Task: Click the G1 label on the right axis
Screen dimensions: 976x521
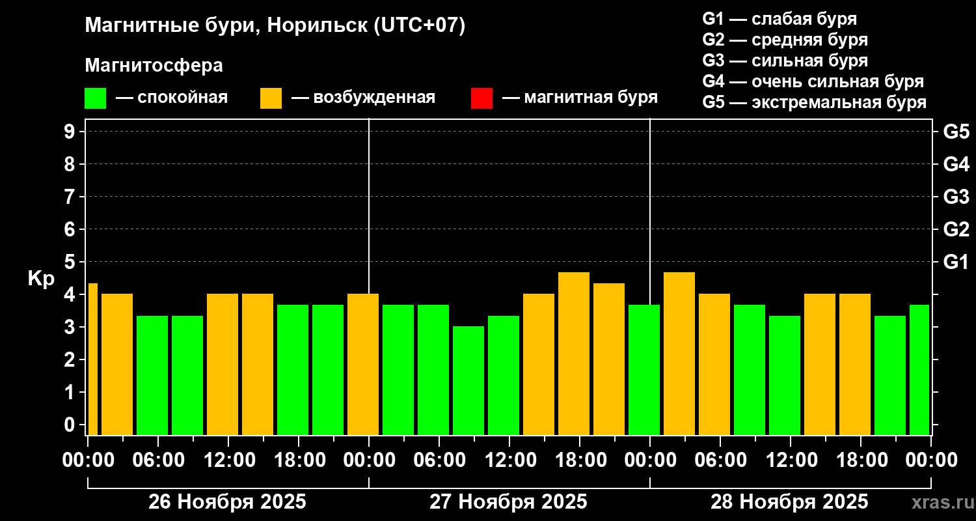Action: point(956,262)
